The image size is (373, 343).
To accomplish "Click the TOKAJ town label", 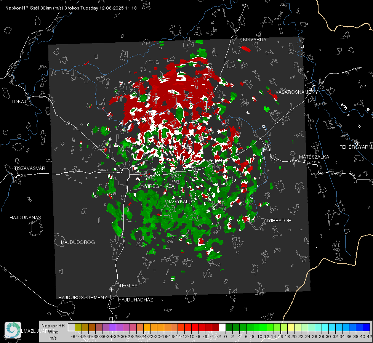I will point(19,102).
